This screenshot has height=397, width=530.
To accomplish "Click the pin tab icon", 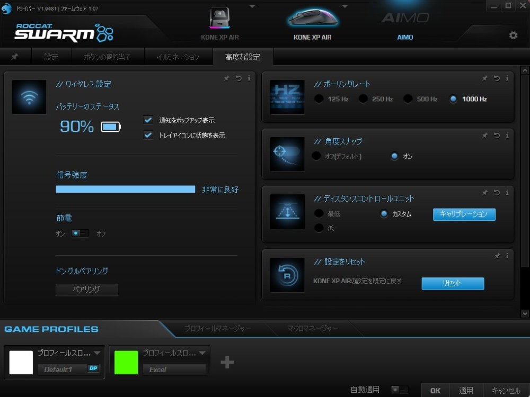I will point(14,57).
